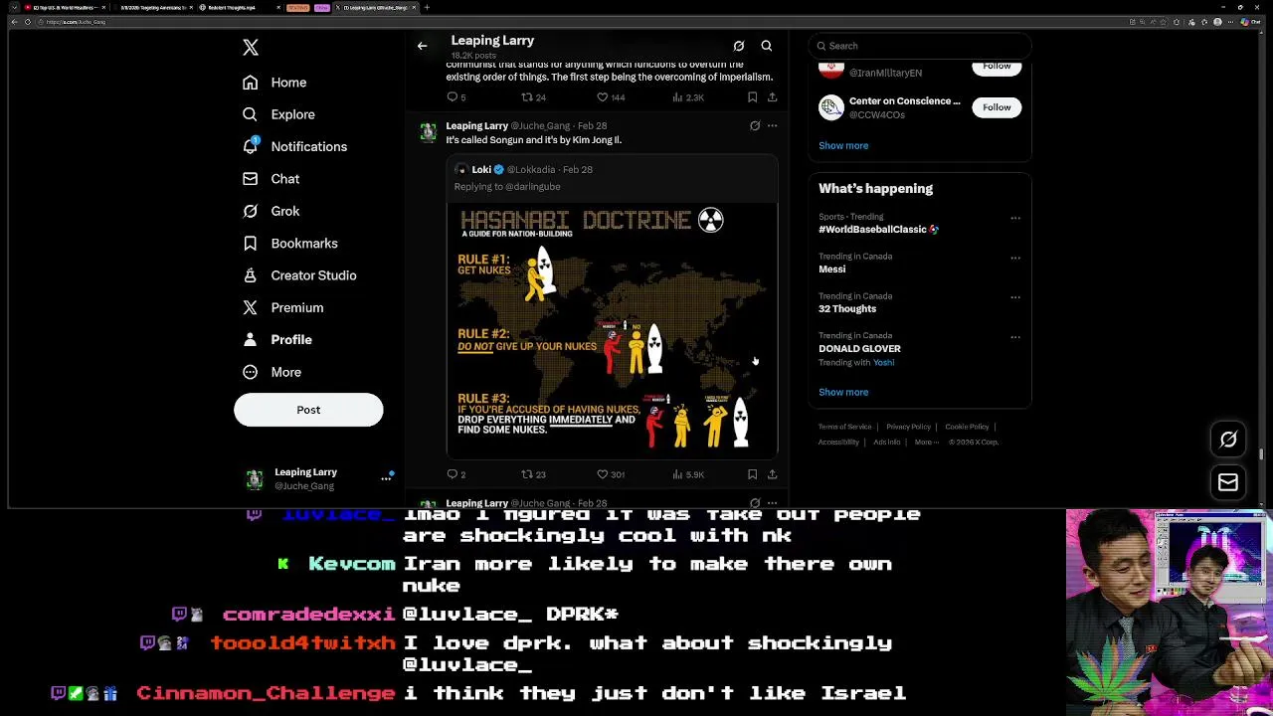The width and height of the screenshot is (1273, 716).
Task: Open the Privacy Policy footer link
Action: click(x=908, y=427)
